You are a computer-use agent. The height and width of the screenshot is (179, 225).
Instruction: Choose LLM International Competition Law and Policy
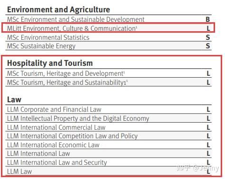click(108, 136)
